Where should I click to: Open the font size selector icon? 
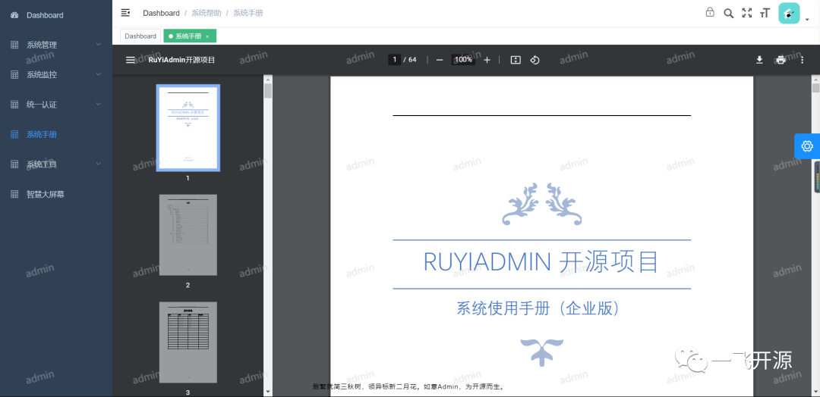(x=765, y=13)
